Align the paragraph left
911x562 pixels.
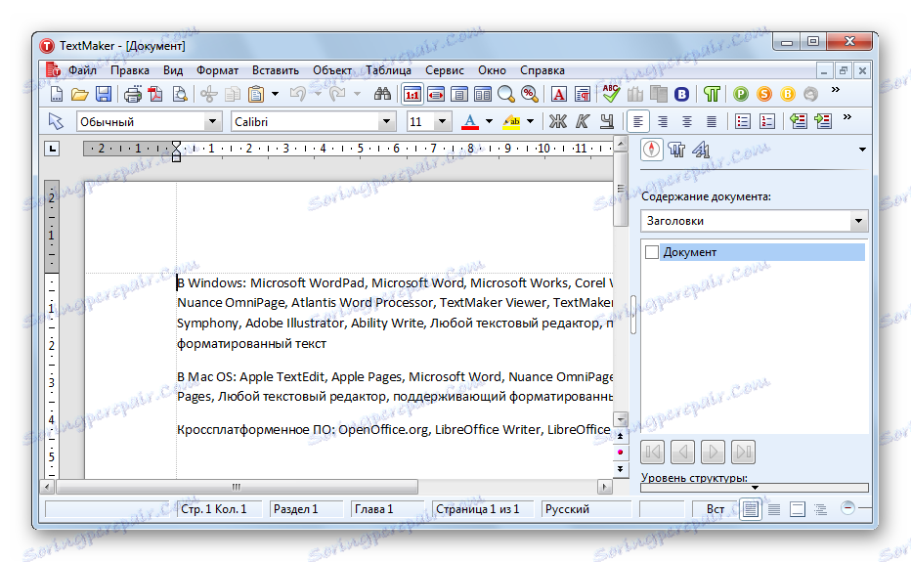tap(638, 121)
